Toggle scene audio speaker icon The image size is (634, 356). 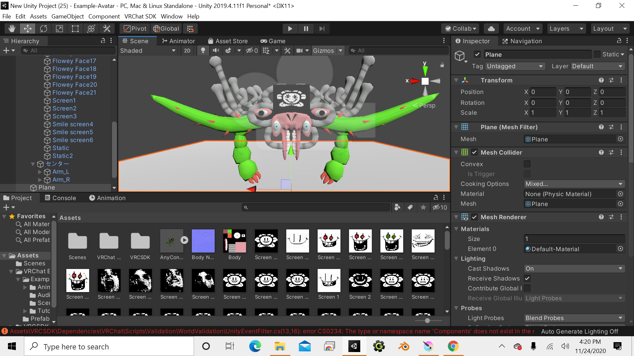click(x=216, y=50)
